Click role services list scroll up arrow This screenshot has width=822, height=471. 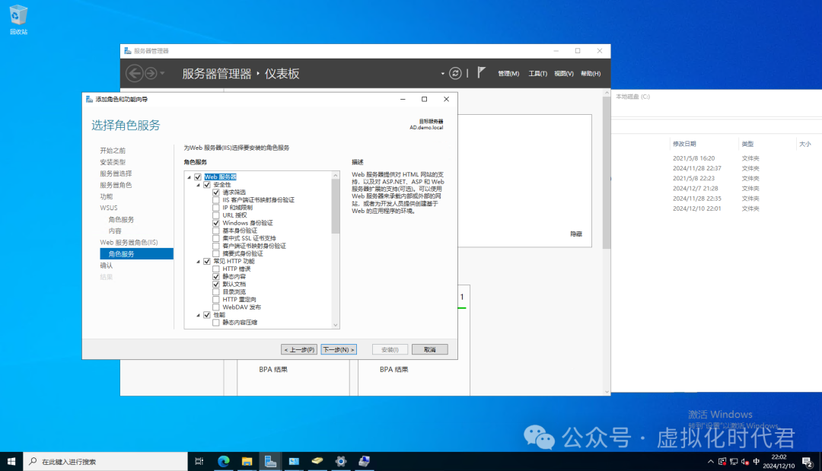click(336, 176)
